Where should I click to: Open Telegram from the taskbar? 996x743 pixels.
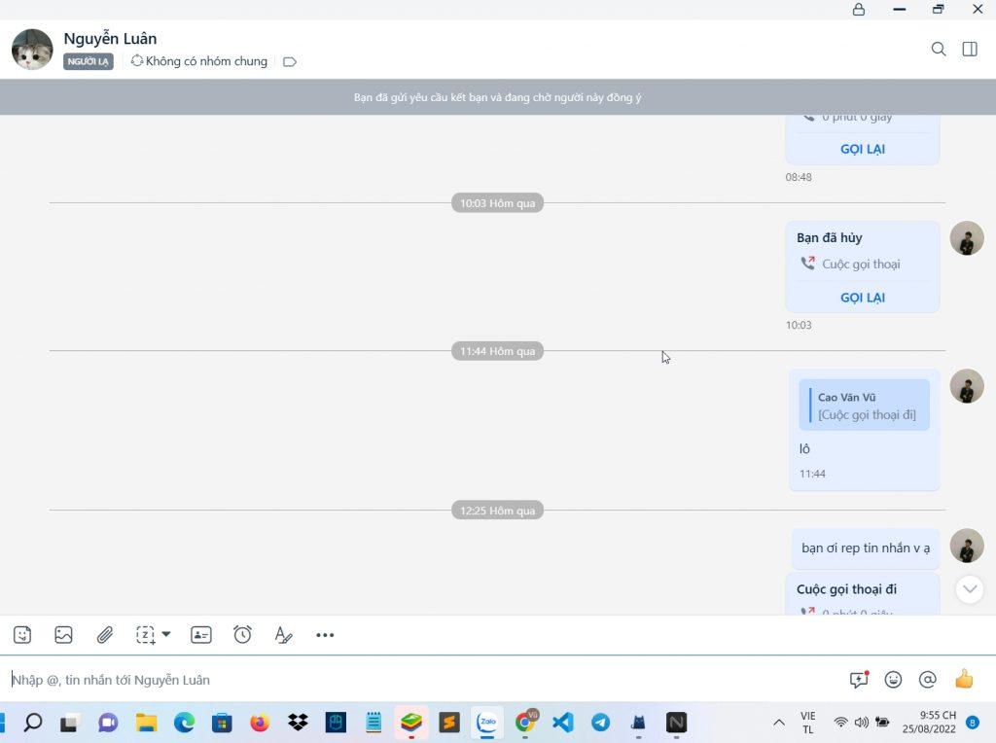pos(601,723)
